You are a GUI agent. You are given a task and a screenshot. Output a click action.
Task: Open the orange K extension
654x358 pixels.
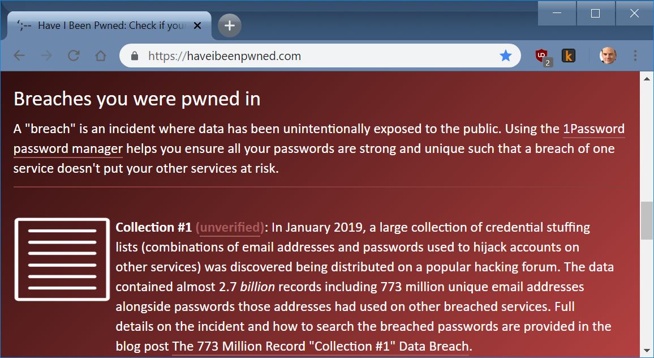(568, 56)
